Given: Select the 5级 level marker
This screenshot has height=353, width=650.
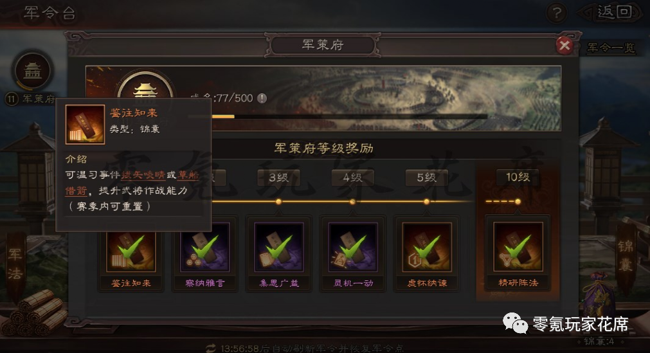Looking at the screenshot, I should 426,177.
